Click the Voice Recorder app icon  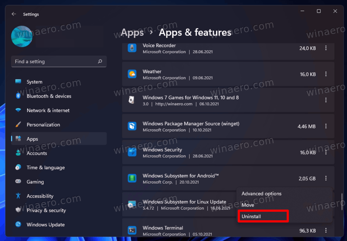click(x=132, y=48)
